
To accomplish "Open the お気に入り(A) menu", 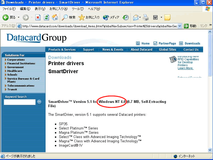I will click(59, 9).
